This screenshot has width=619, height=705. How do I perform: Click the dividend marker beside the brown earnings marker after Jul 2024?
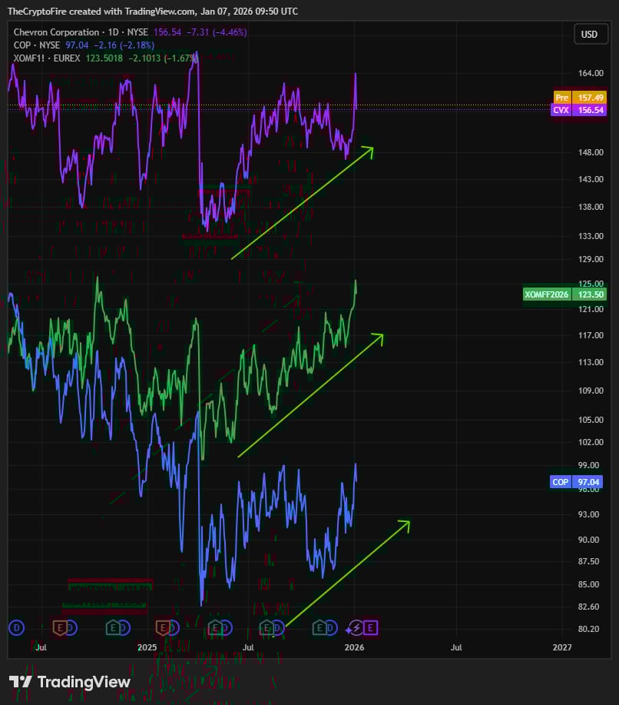coord(71,627)
